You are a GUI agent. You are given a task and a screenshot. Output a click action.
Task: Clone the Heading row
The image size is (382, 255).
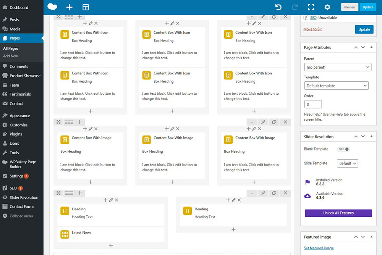coord(274,193)
